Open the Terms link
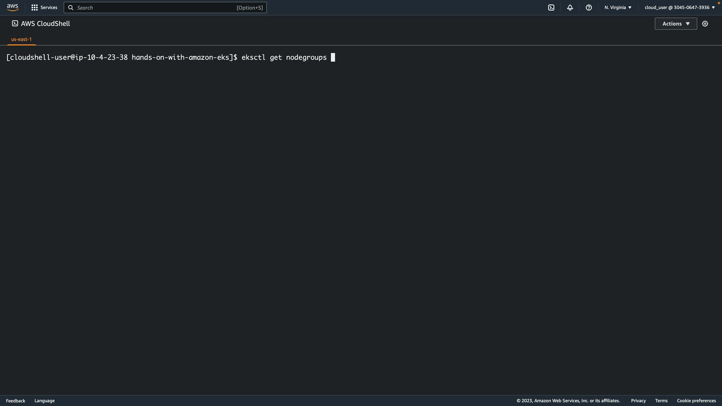 tap(661, 401)
